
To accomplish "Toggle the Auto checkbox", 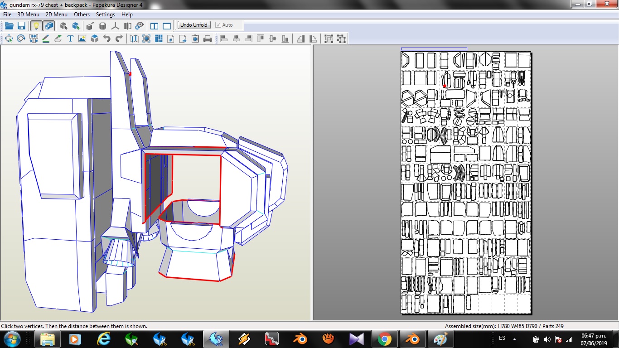I will tap(224, 25).
